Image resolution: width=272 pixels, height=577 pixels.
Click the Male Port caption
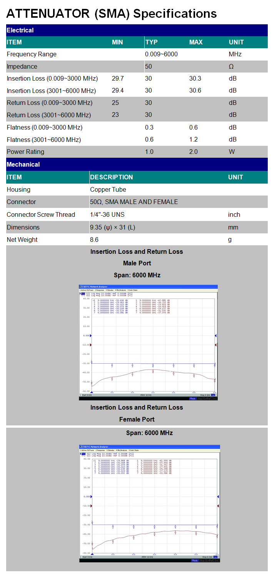pyautogui.click(x=137, y=263)
